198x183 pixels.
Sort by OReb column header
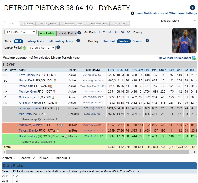(162, 70)
